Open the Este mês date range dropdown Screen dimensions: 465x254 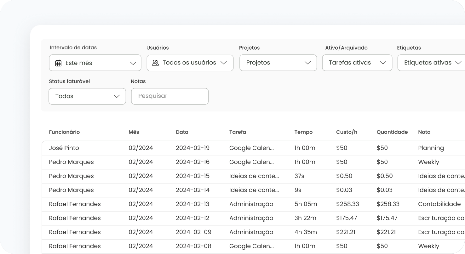pyautogui.click(x=95, y=63)
